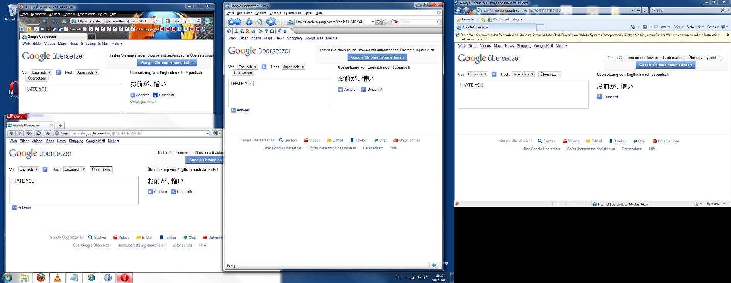Swap languages icon in Internet Explorer page
Screen dimensions: 731x283
494,74
